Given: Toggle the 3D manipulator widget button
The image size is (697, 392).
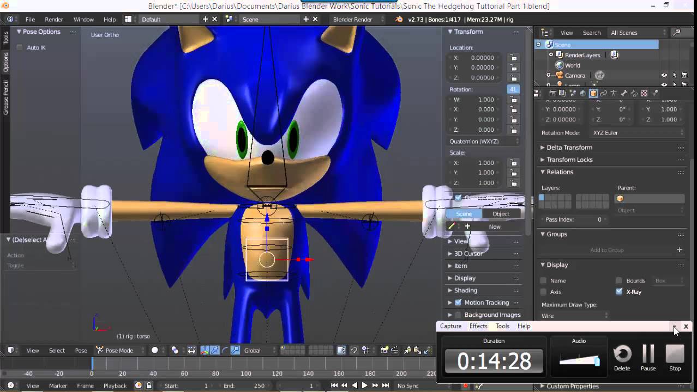Looking at the screenshot, I should [x=205, y=350].
